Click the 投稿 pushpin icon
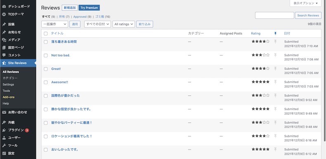Screen dimensions: 326x159 tap(4, 24)
